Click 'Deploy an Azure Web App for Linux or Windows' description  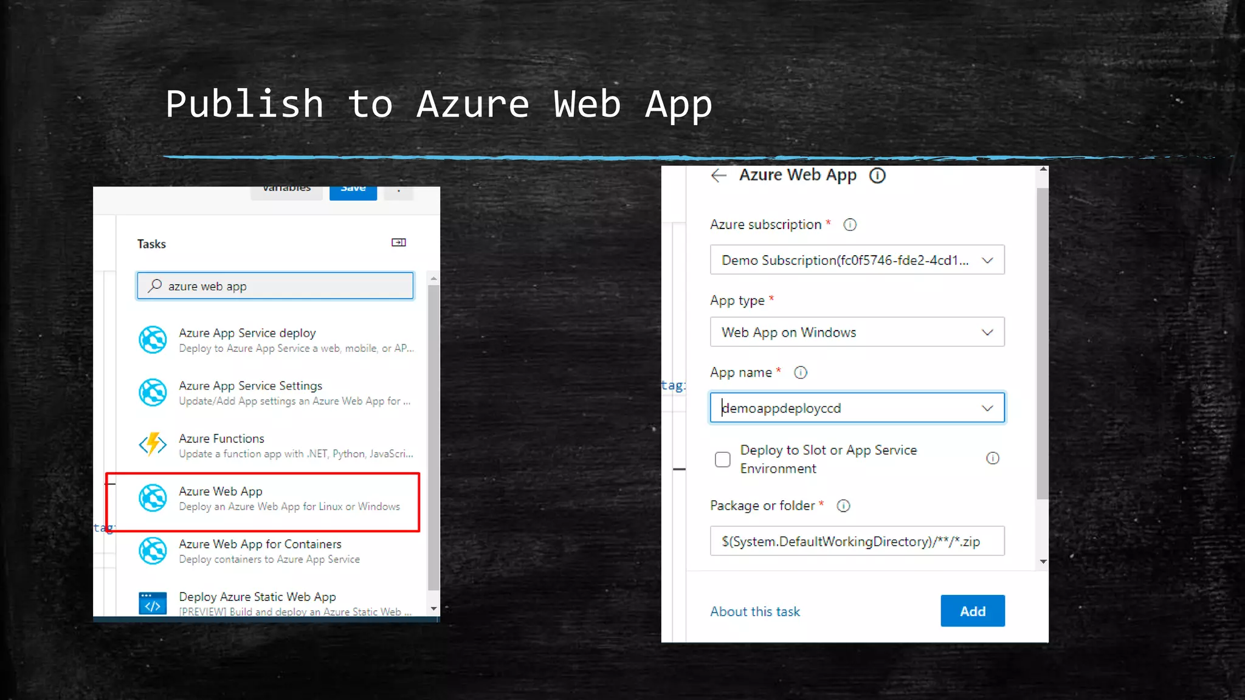(x=289, y=507)
